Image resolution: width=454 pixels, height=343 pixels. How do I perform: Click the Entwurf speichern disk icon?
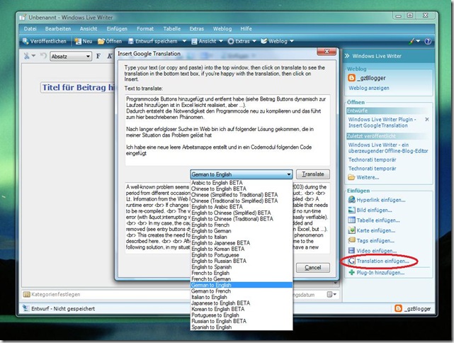click(131, 41)
